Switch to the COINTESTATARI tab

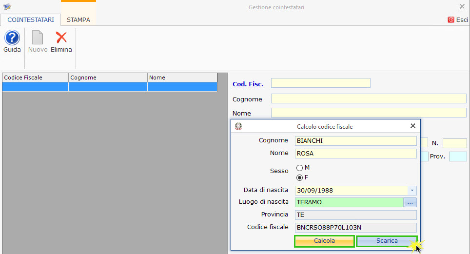(x=31, y=20)
